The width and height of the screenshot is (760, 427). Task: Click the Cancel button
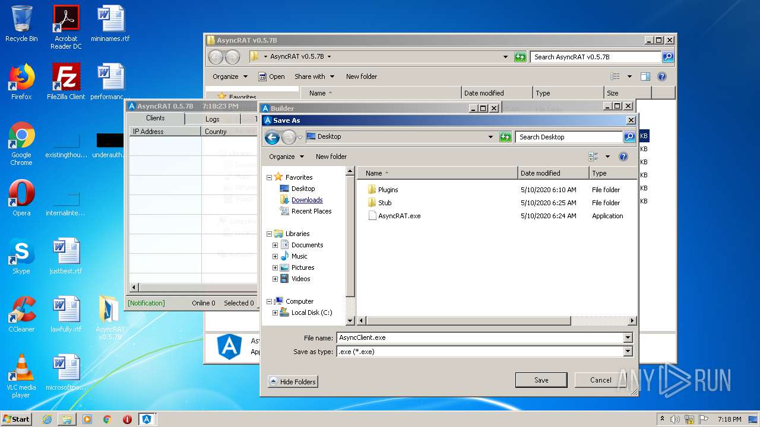[x=600, y=380]
